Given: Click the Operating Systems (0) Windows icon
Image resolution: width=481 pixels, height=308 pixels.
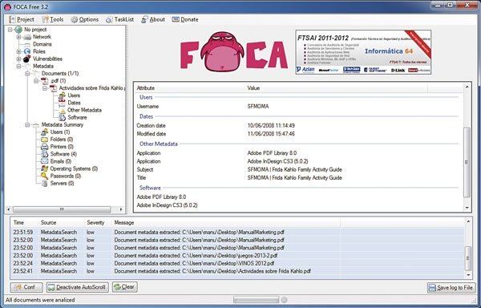Looking at the screenshot, I should 45,168.
